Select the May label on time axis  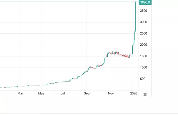click(41, 94)
